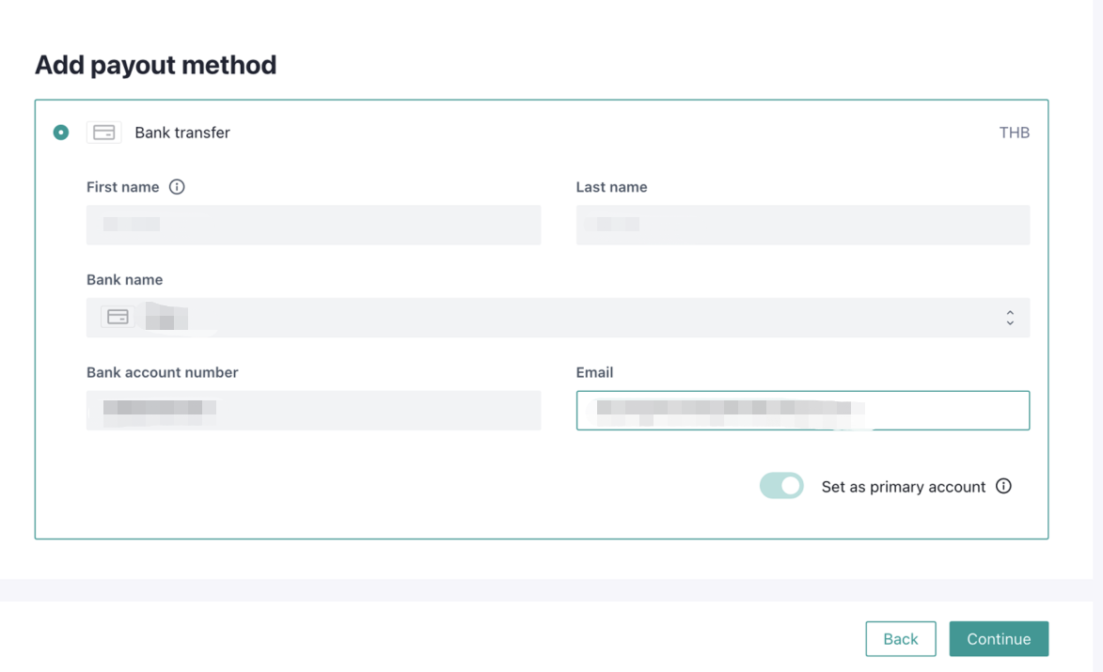1103x672 pixels.
Task: Focus the Bank account number field
Action: [x=313, y=411]
